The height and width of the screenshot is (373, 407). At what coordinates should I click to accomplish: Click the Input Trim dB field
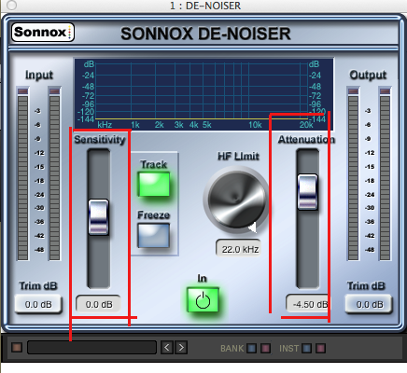click(x=38, y=304)
